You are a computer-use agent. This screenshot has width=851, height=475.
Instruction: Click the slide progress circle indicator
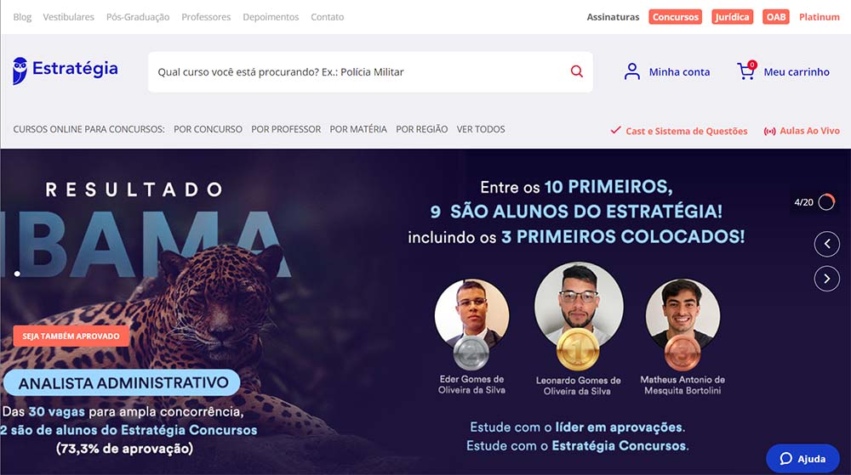click(826, 202)
